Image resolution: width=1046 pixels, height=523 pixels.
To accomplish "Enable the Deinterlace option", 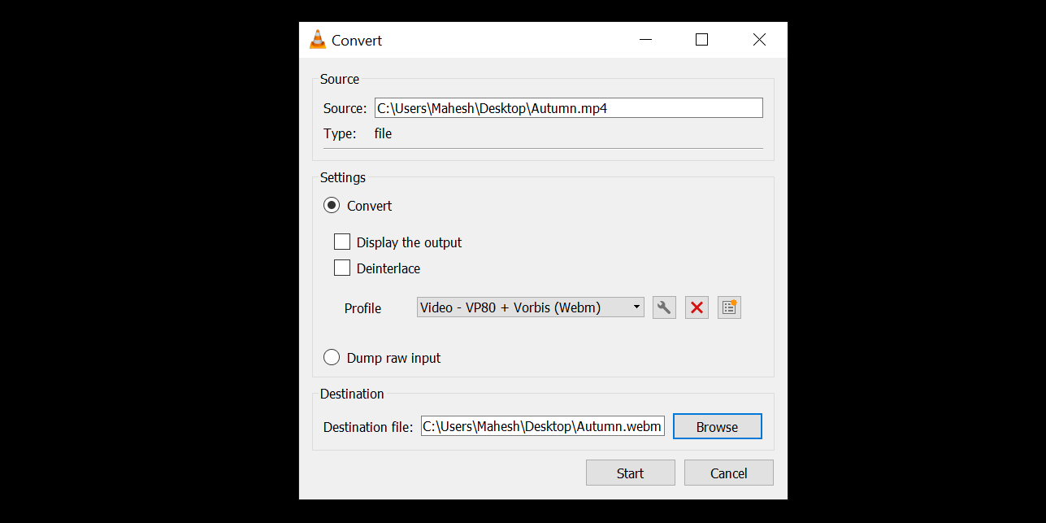I will click(342, 268).
